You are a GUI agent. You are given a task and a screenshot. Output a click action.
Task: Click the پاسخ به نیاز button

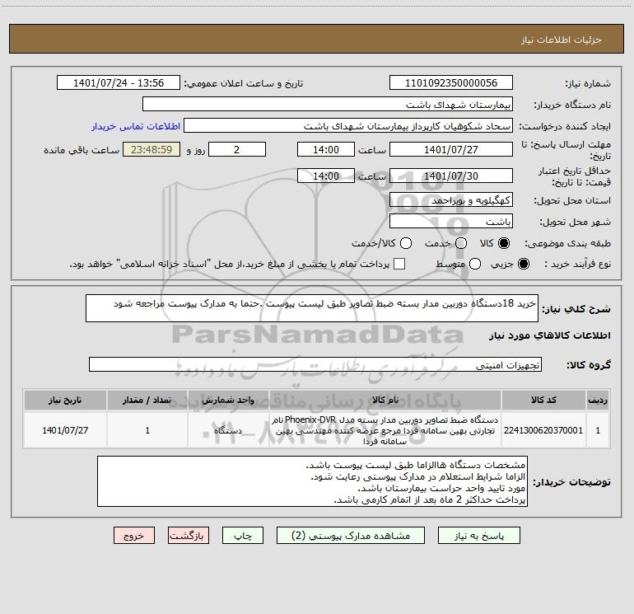click(x=478, y=536)
